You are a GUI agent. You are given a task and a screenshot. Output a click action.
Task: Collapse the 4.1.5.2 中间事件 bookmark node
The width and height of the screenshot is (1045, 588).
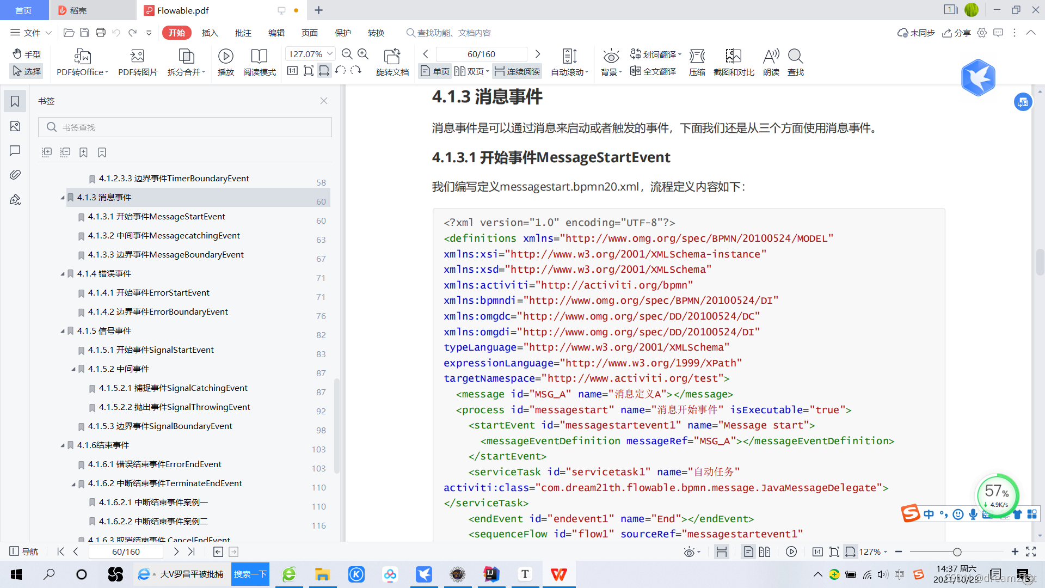pos(73,369)
